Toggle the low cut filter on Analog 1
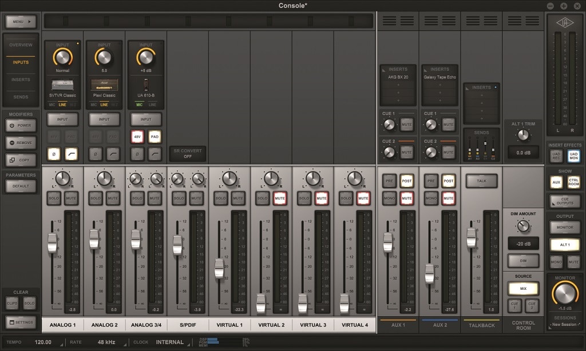The height and width of the screenshot is (351, 586). tap(72, 154)
